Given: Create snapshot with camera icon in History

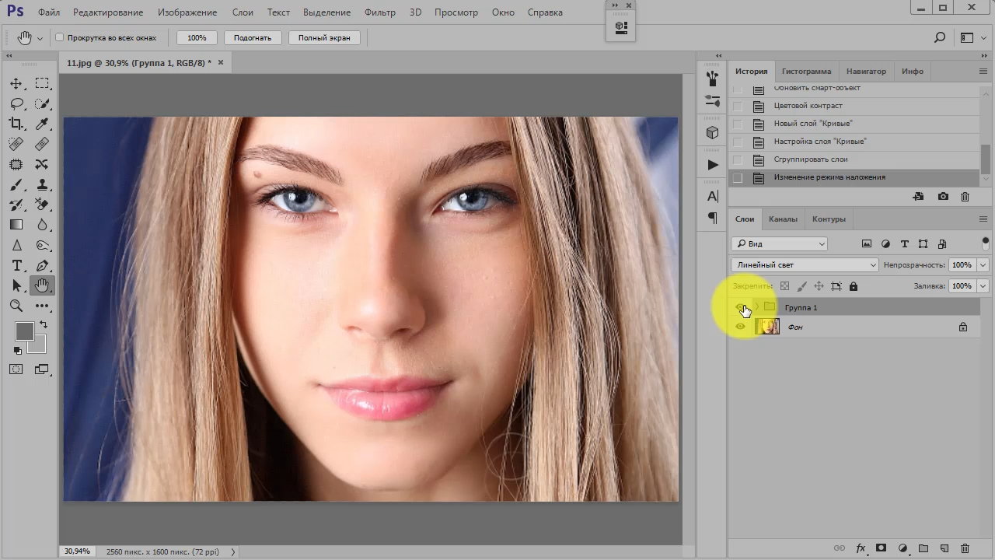Looking at the screenshot, I should (x=943, y=197).
